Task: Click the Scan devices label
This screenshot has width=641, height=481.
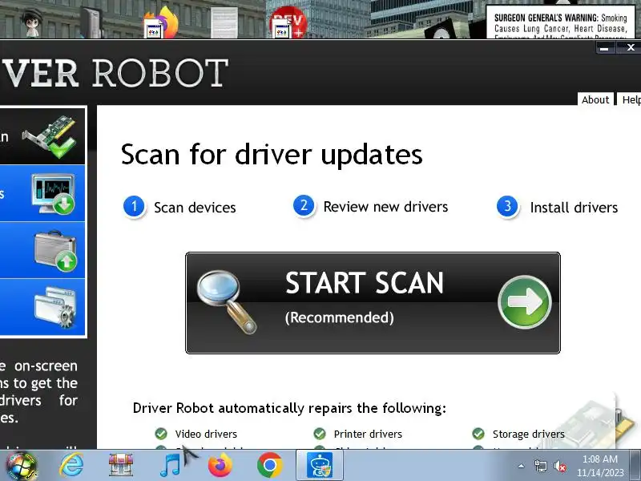Action: [x=195, y=208]
